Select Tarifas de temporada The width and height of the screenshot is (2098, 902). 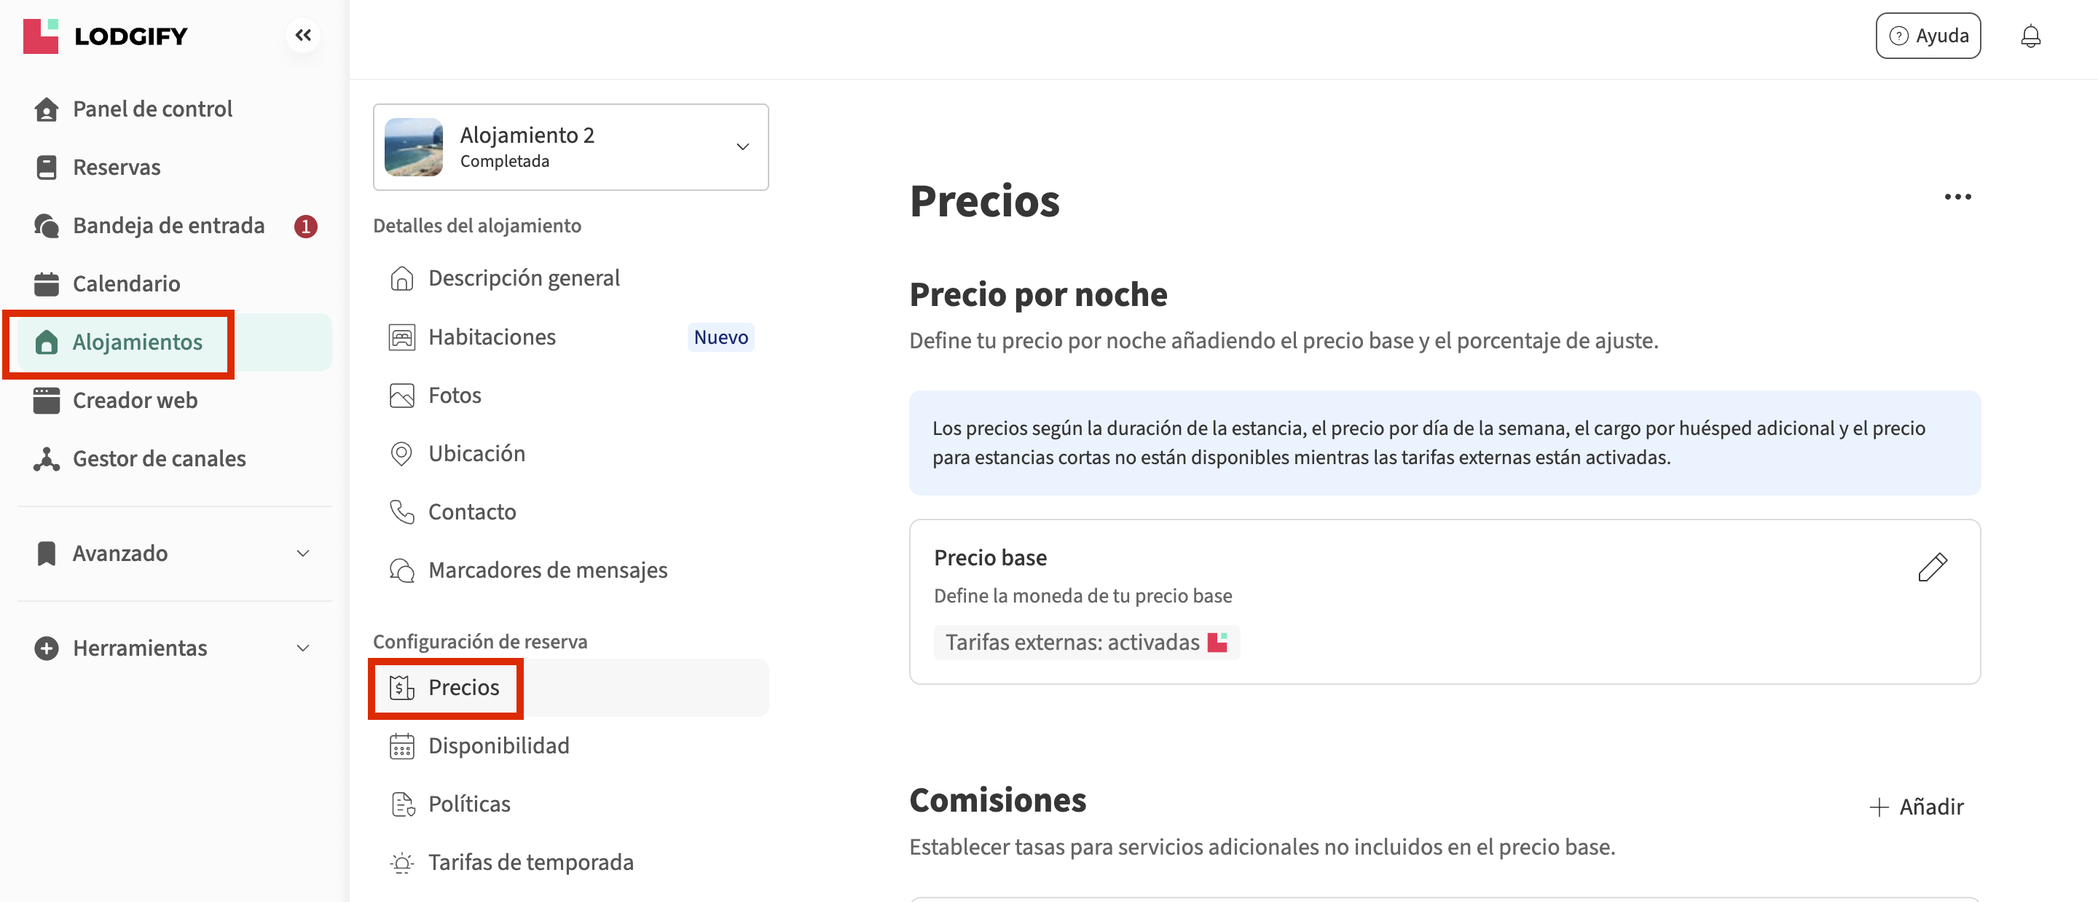[530, 862]
